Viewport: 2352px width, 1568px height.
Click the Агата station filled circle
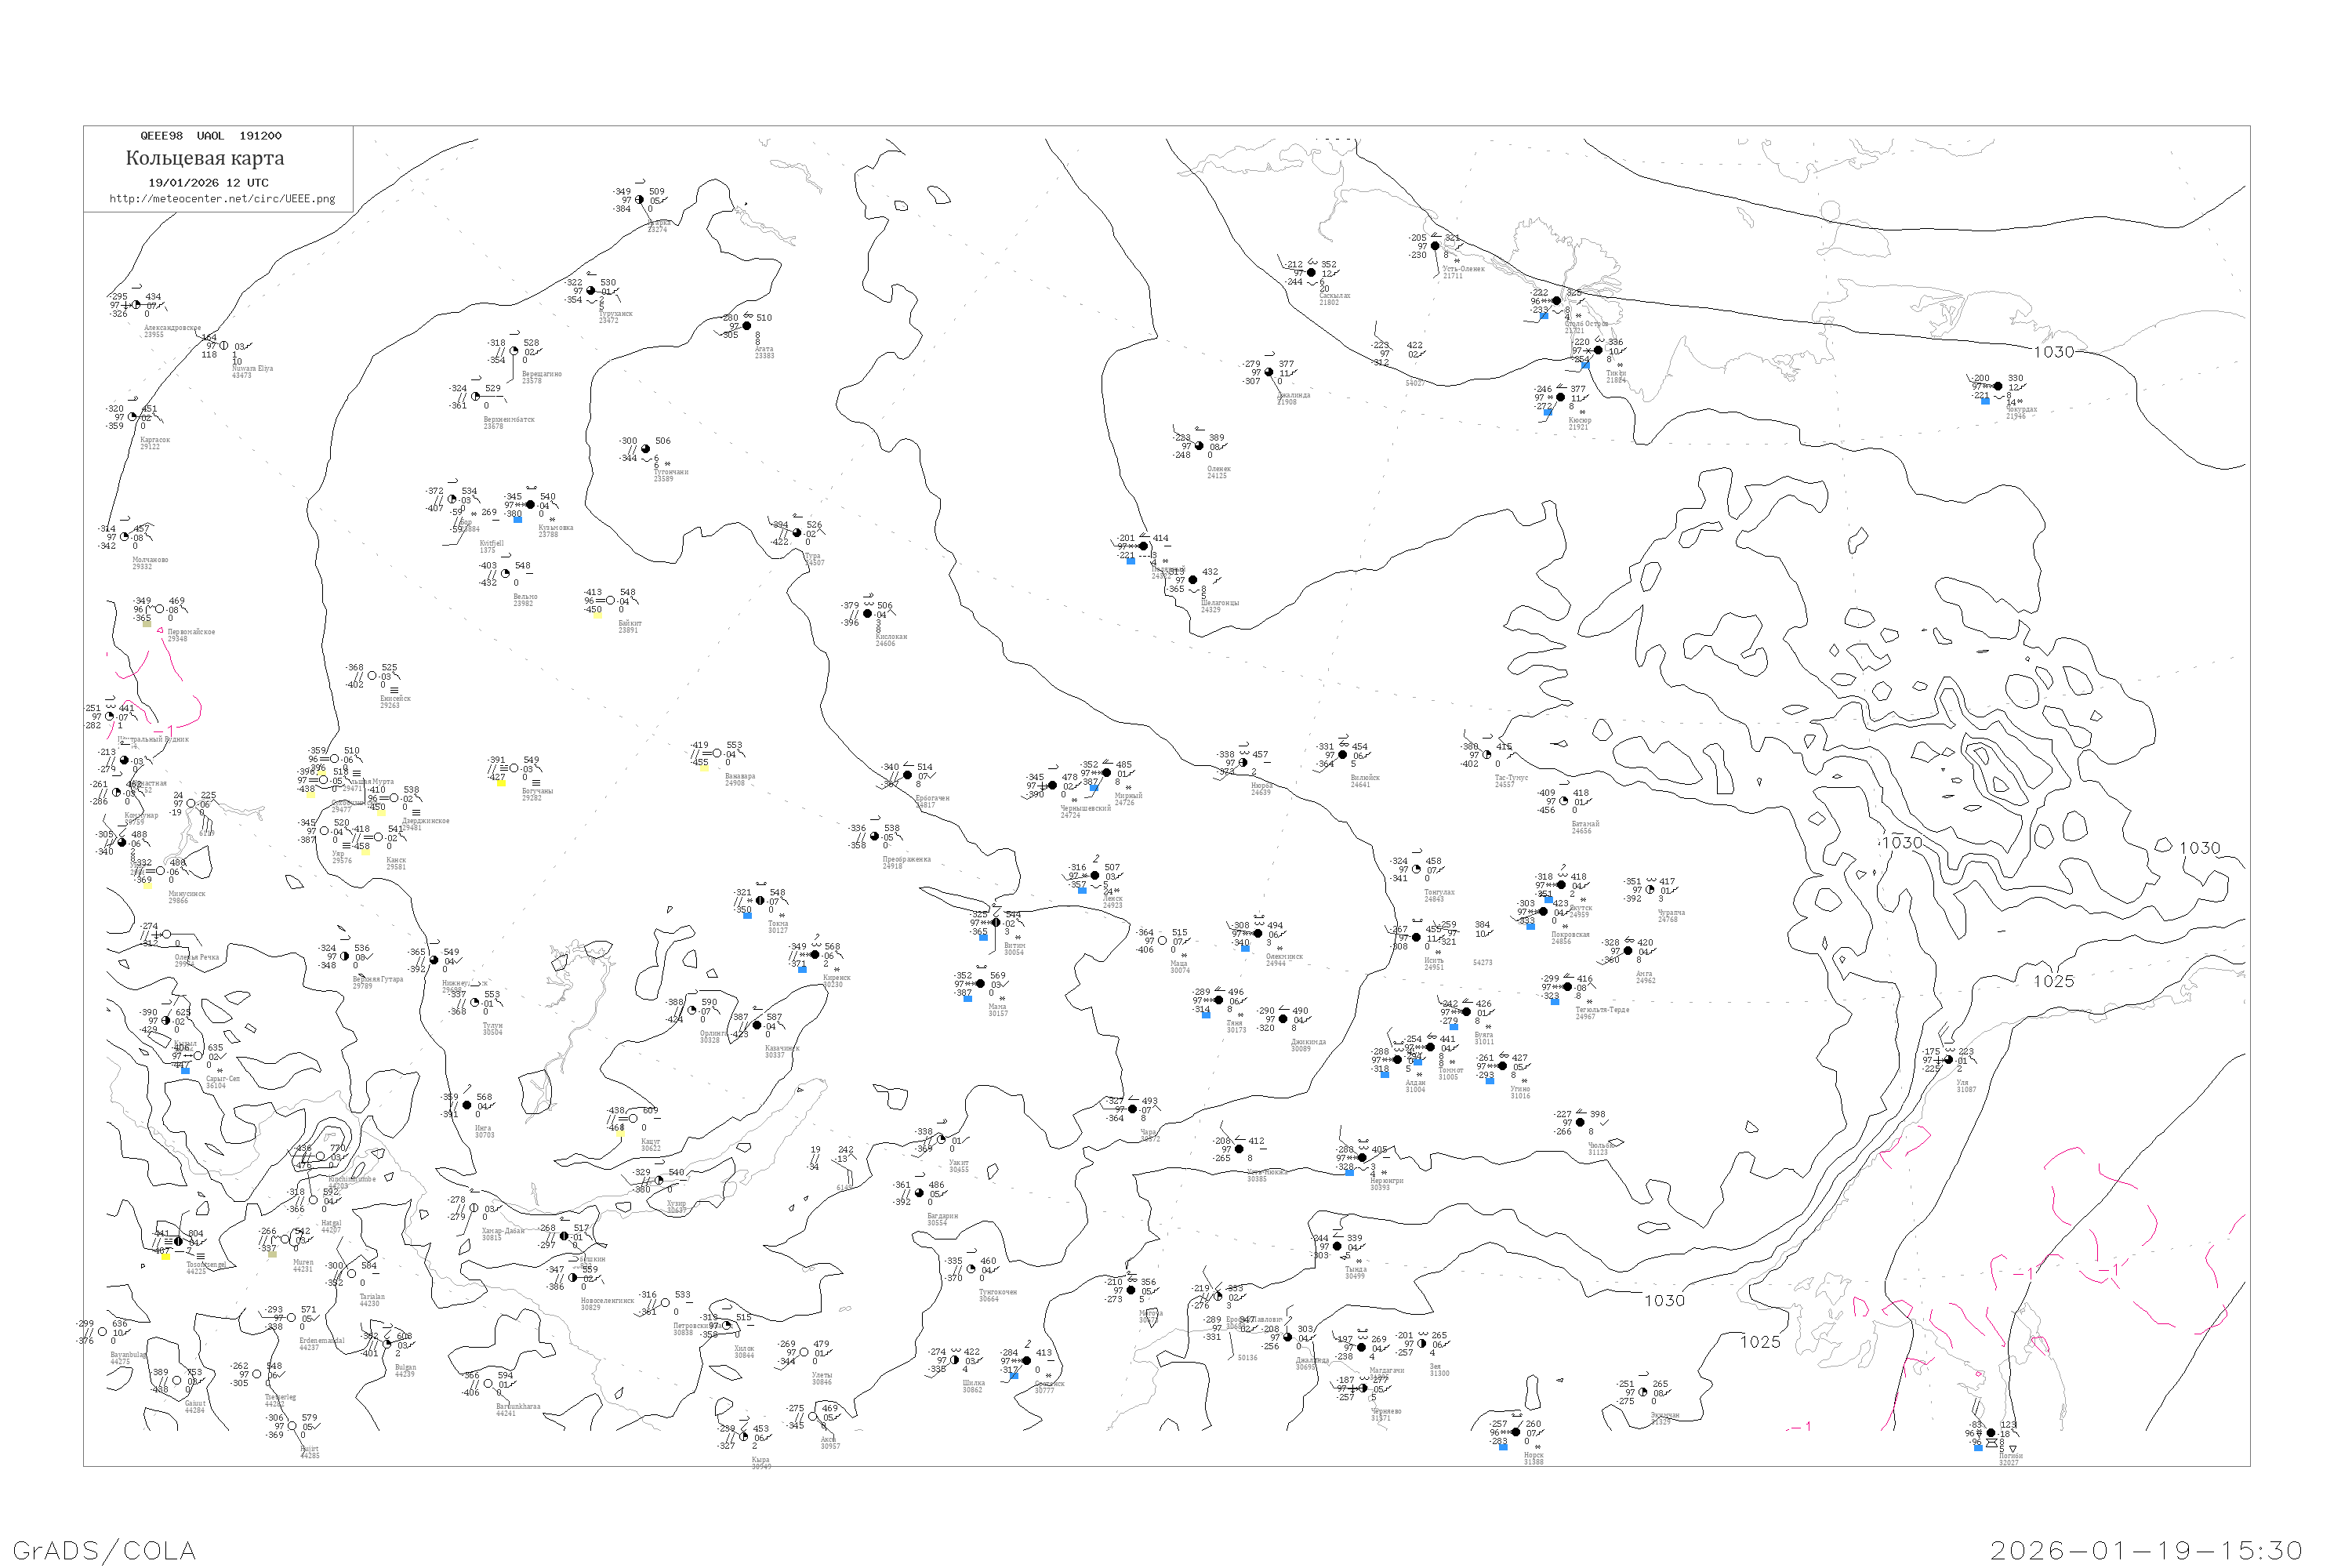click(747, 326)
